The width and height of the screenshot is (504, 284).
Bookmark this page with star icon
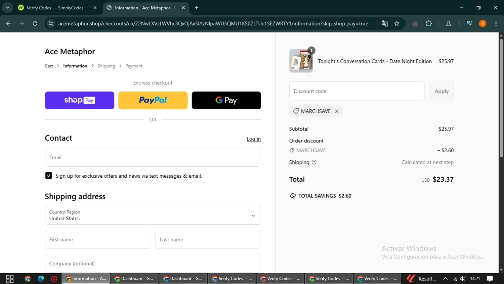(x=397, y=23)
